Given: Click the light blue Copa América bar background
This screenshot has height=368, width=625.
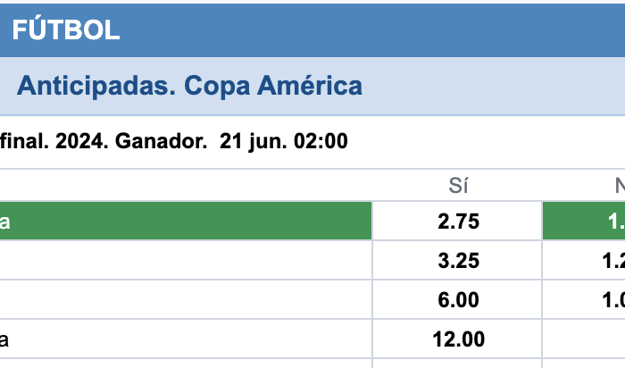Looking at the screenshot, I should [x=495, y=86].
